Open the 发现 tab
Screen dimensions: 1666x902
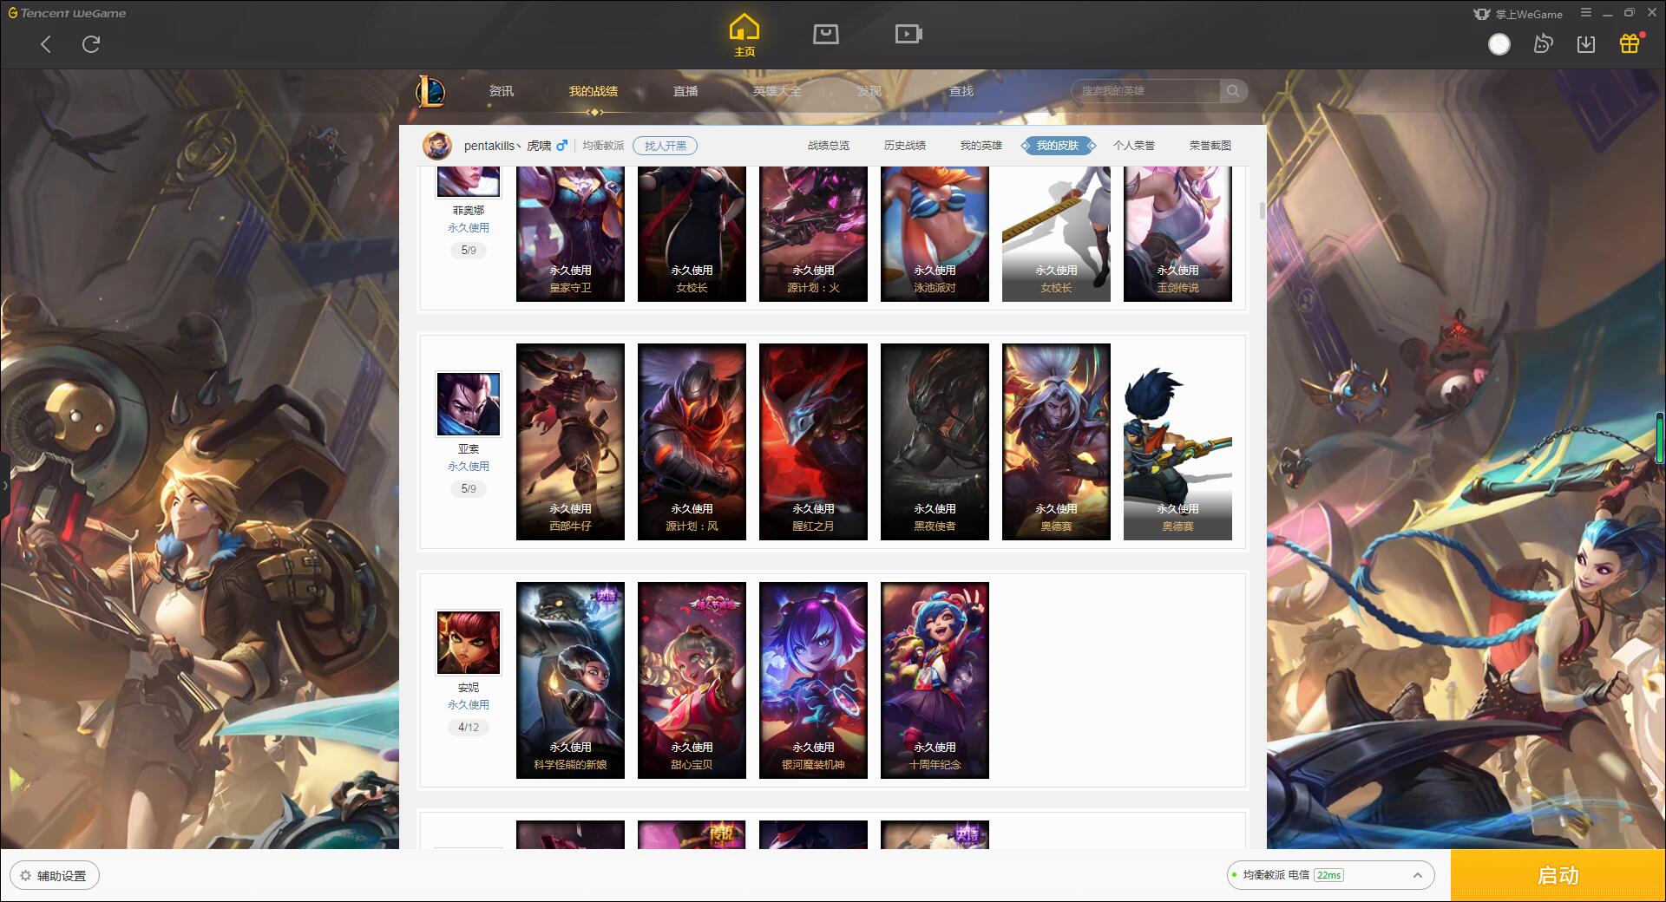click(x=869, y=91)
